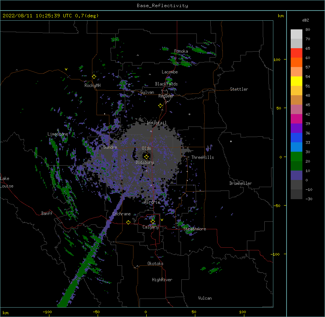This screenshot has width=325, height=317.
Task: Click the km unit label beside horizontal axis
Action: [6, 313]
